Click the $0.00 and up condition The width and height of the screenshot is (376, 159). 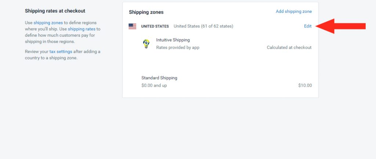(x=154, y=86)
